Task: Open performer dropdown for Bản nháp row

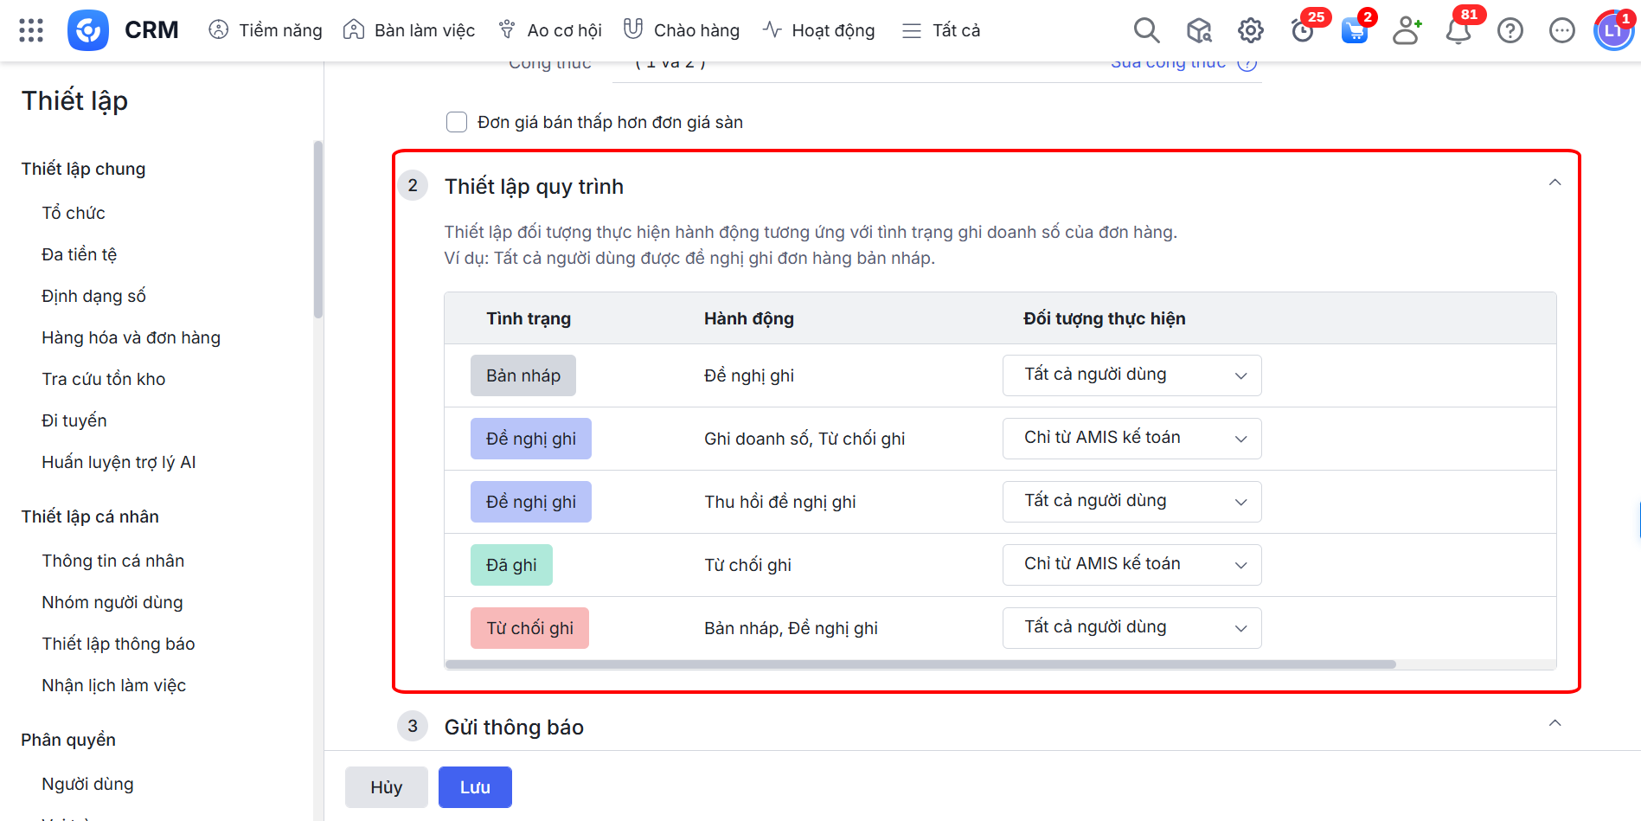Action: coord(1131,375)
